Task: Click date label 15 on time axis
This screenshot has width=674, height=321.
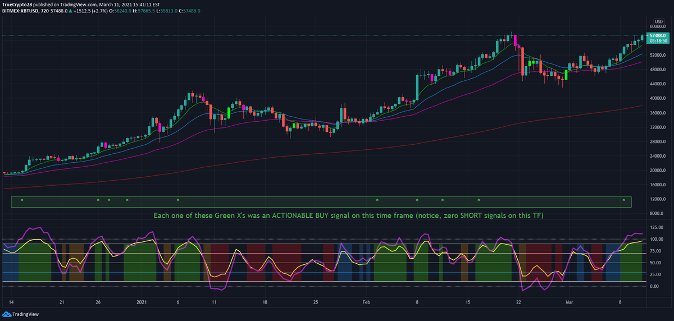Action: (467, 301)
